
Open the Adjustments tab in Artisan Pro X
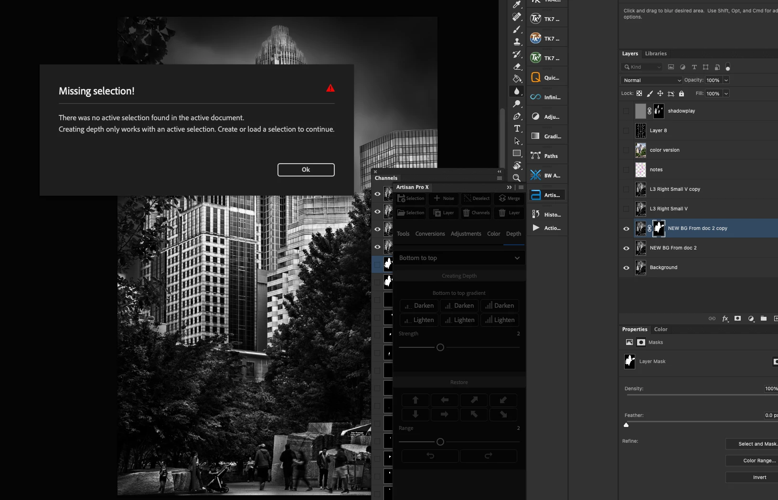pos(466,234)
